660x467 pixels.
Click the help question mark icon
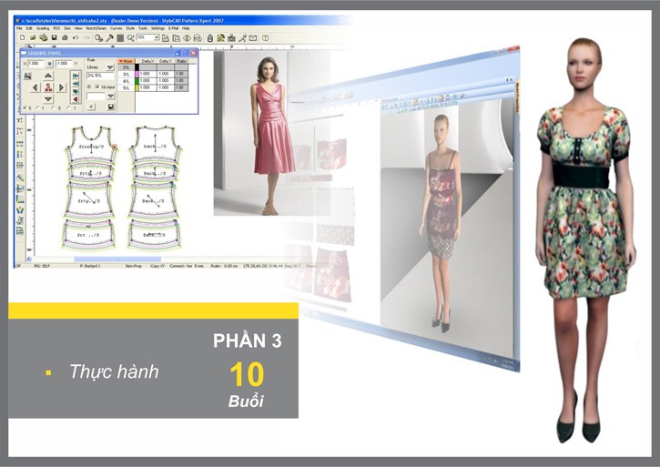(265, 38)
